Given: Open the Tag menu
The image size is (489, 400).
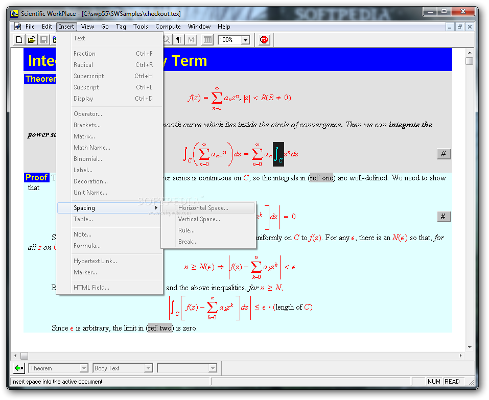Looking at the screenshot, I should 121,27.
